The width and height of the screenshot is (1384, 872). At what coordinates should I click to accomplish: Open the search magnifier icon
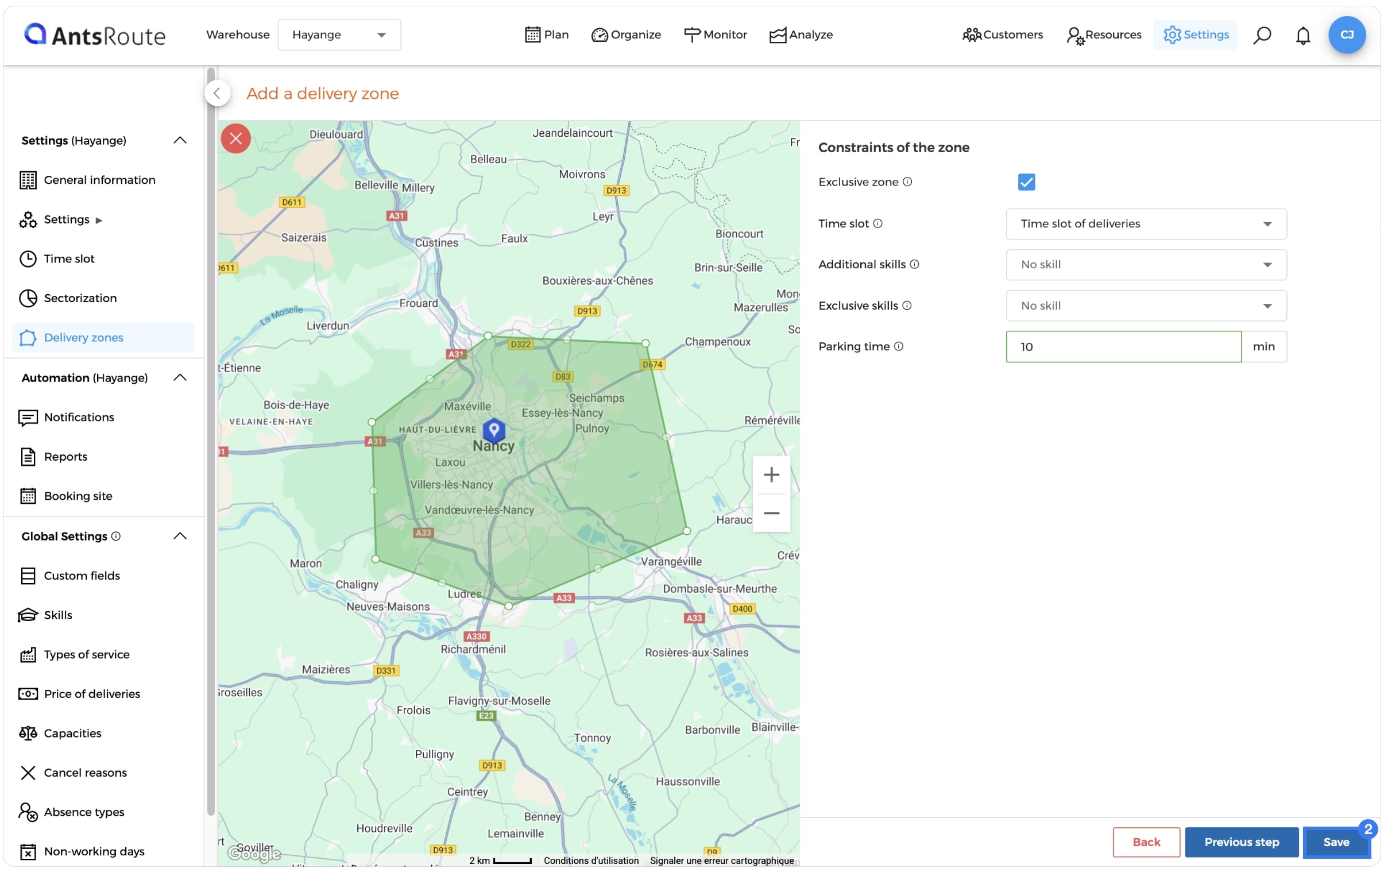[x=1262, y=35]
